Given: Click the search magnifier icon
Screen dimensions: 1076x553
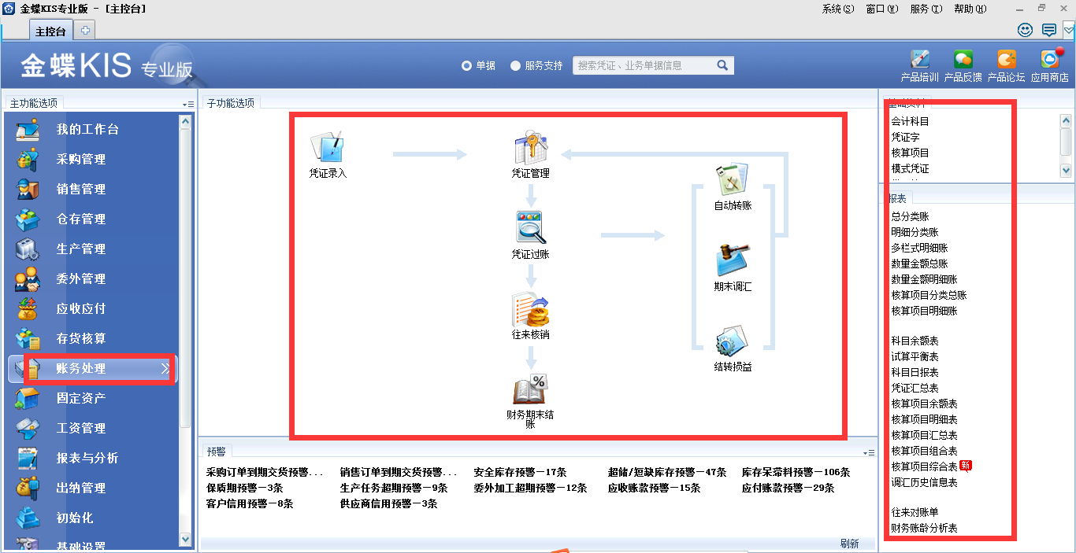Looking at the screenshot, I should click(x=722, y=65).
